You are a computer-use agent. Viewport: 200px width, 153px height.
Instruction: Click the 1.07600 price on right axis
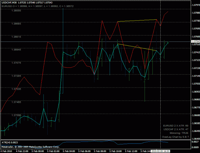point(196,36)
